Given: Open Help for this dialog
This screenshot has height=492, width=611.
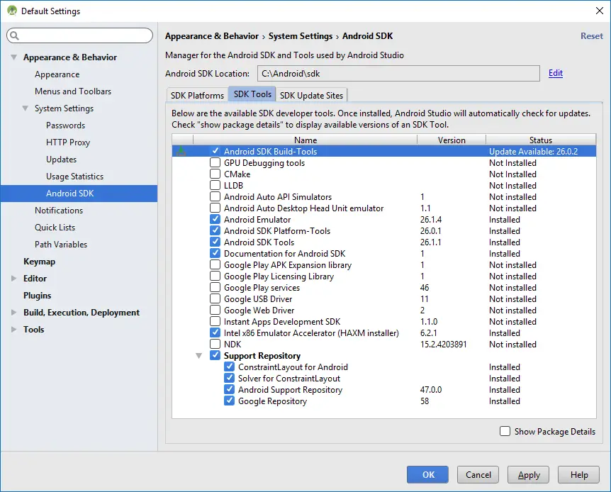Looking at the screenshot, I should pyautogui.click(x=578, y=474).
